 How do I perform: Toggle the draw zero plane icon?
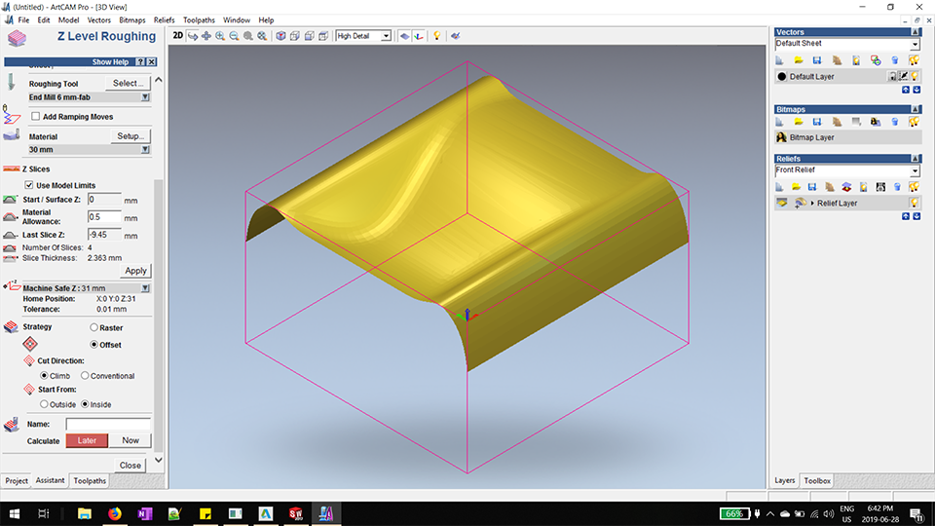[405, 36]
